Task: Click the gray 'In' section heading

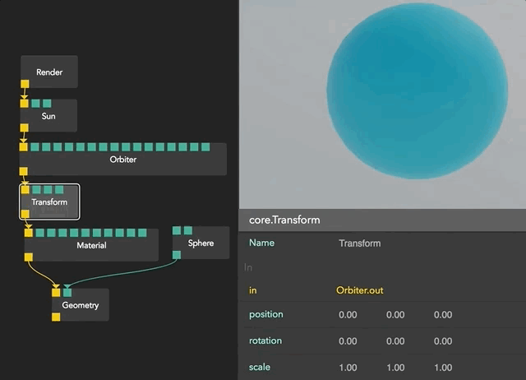Action: (248, 267)
